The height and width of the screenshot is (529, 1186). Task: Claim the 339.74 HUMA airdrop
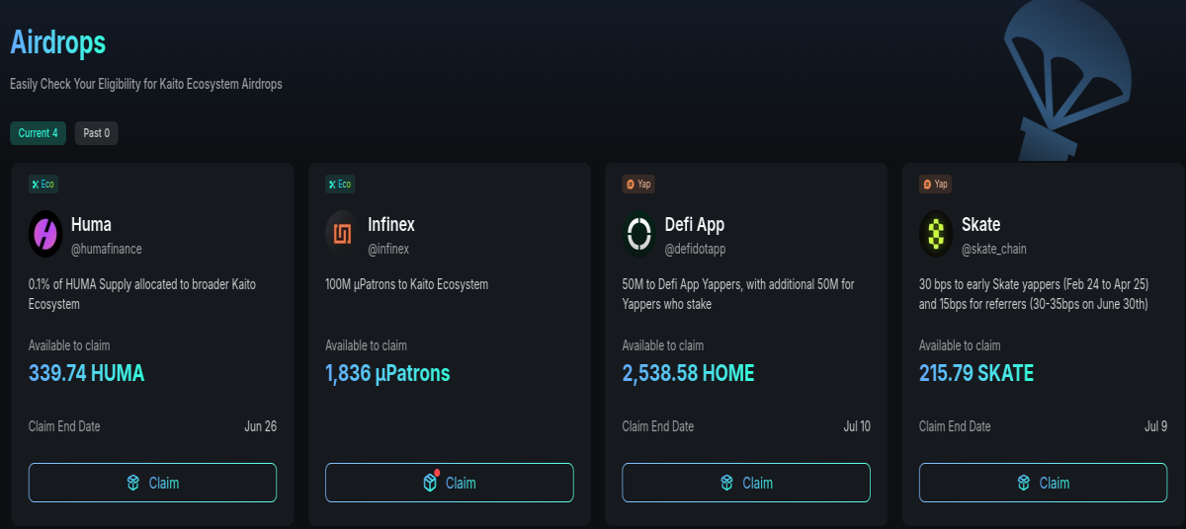152,483
